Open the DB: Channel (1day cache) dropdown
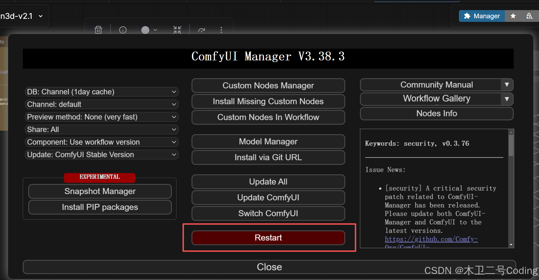The image size is (539, 280). pyautogui.click(x=101, y=92)
